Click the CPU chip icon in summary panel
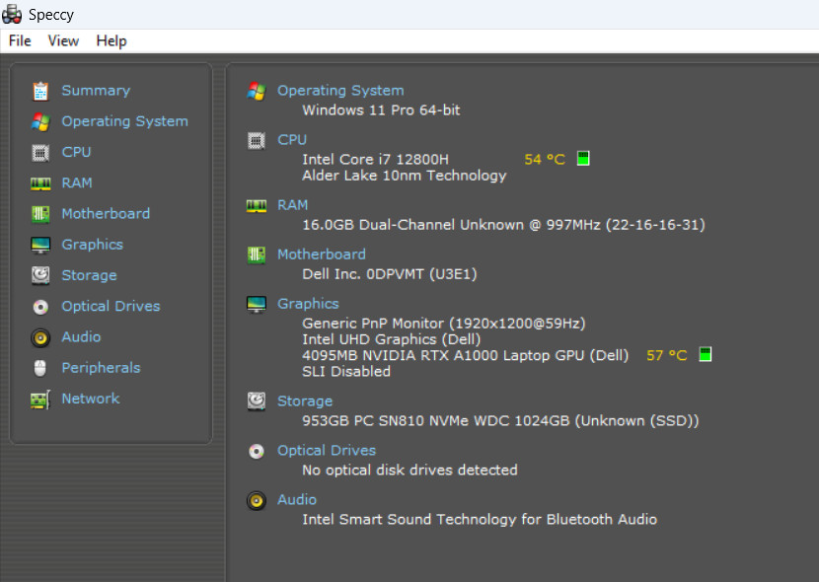This screenshot has height=582, width=819. tap(257, 140)
